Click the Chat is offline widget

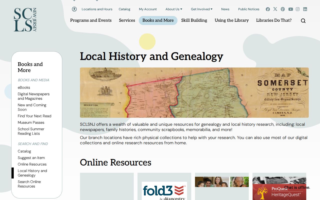297,187
